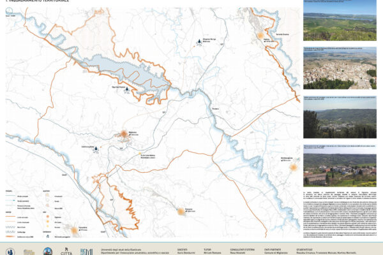383x255 pixels.
Task: Click the north arrow compass symbol
Action: coord(9,11)
